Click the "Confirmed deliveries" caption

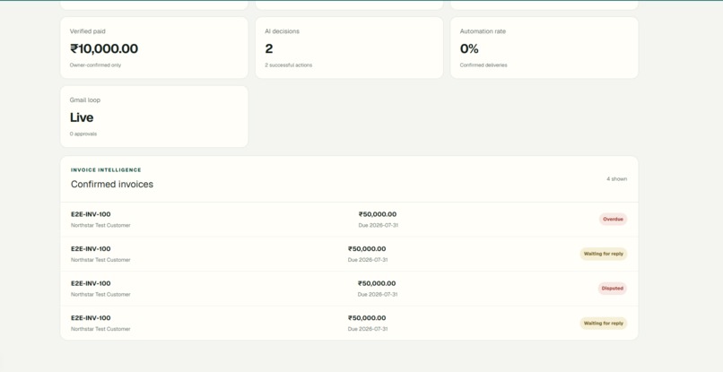coord(483,65)
